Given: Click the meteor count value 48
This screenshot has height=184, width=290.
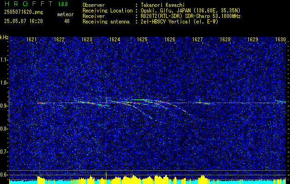Looking at the screenshot, I should (67, 21).
